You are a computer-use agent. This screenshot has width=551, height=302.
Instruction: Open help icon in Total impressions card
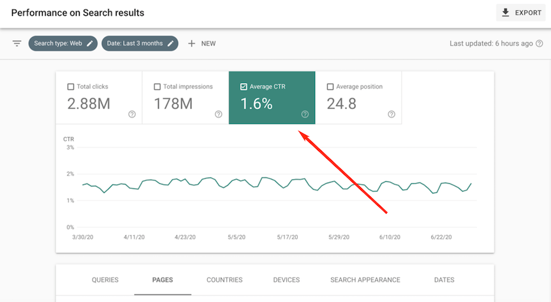pos(218,114)
